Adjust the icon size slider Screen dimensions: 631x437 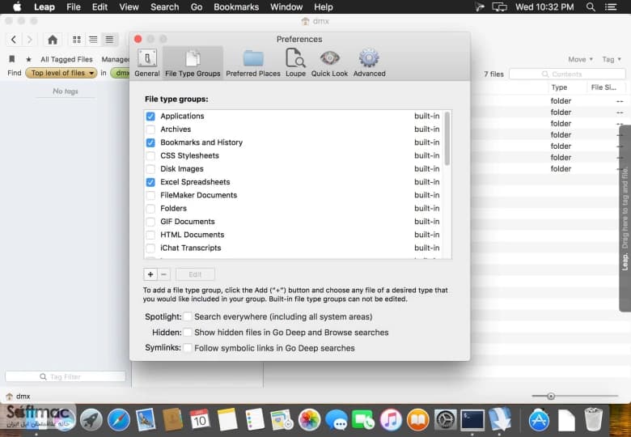point(551,397)
